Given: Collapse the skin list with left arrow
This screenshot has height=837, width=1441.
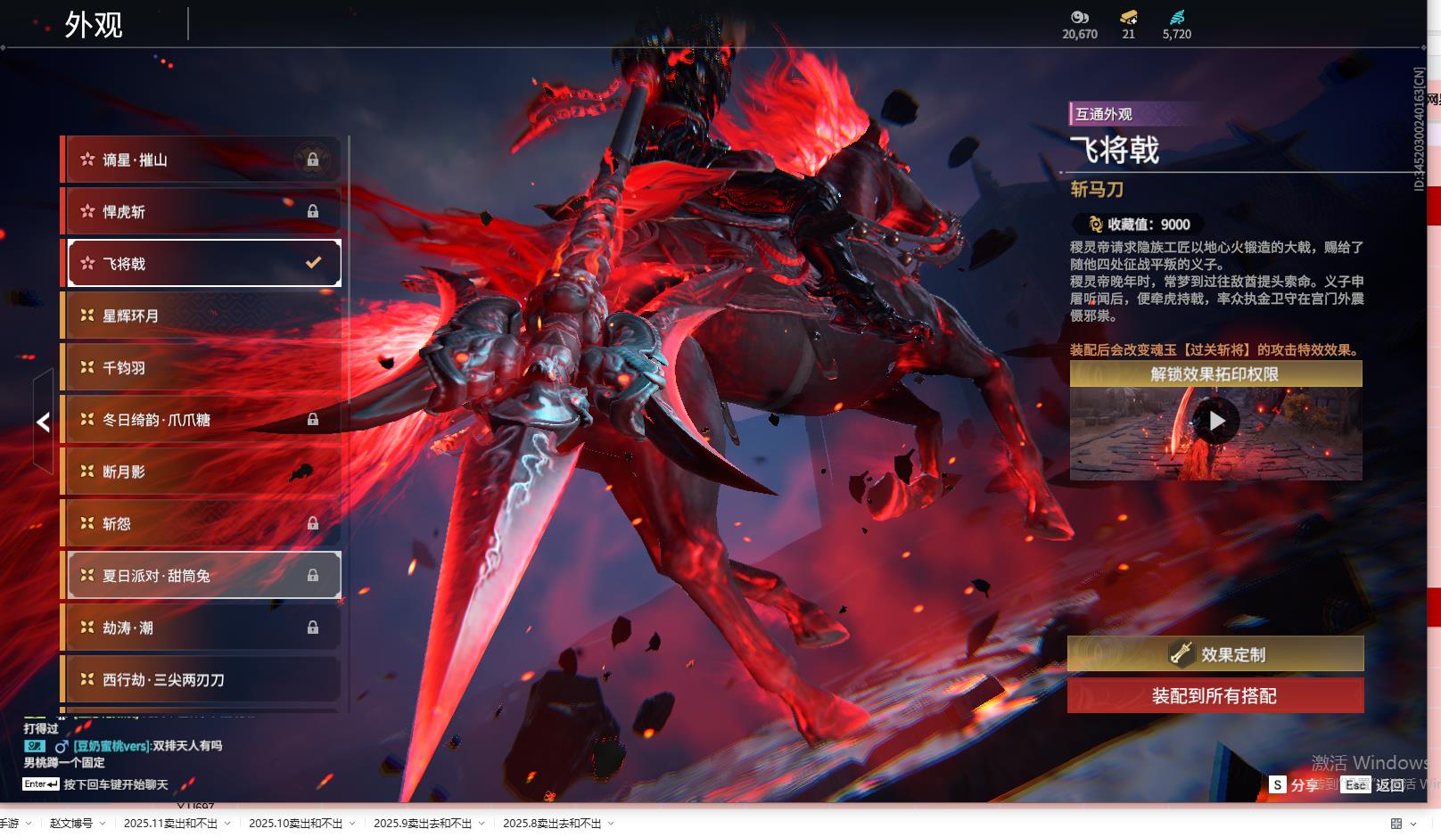Looking at the screenshot, I should click(x=43, y=422).
